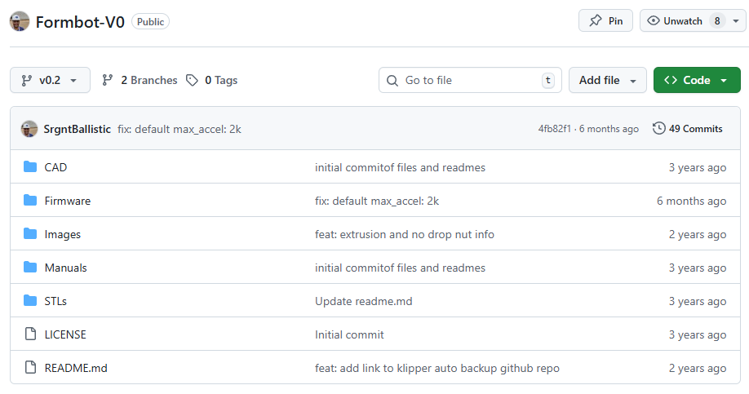Screen dimensions: 749x394
Task: Open the CAD folder
Action: [55, 167]
